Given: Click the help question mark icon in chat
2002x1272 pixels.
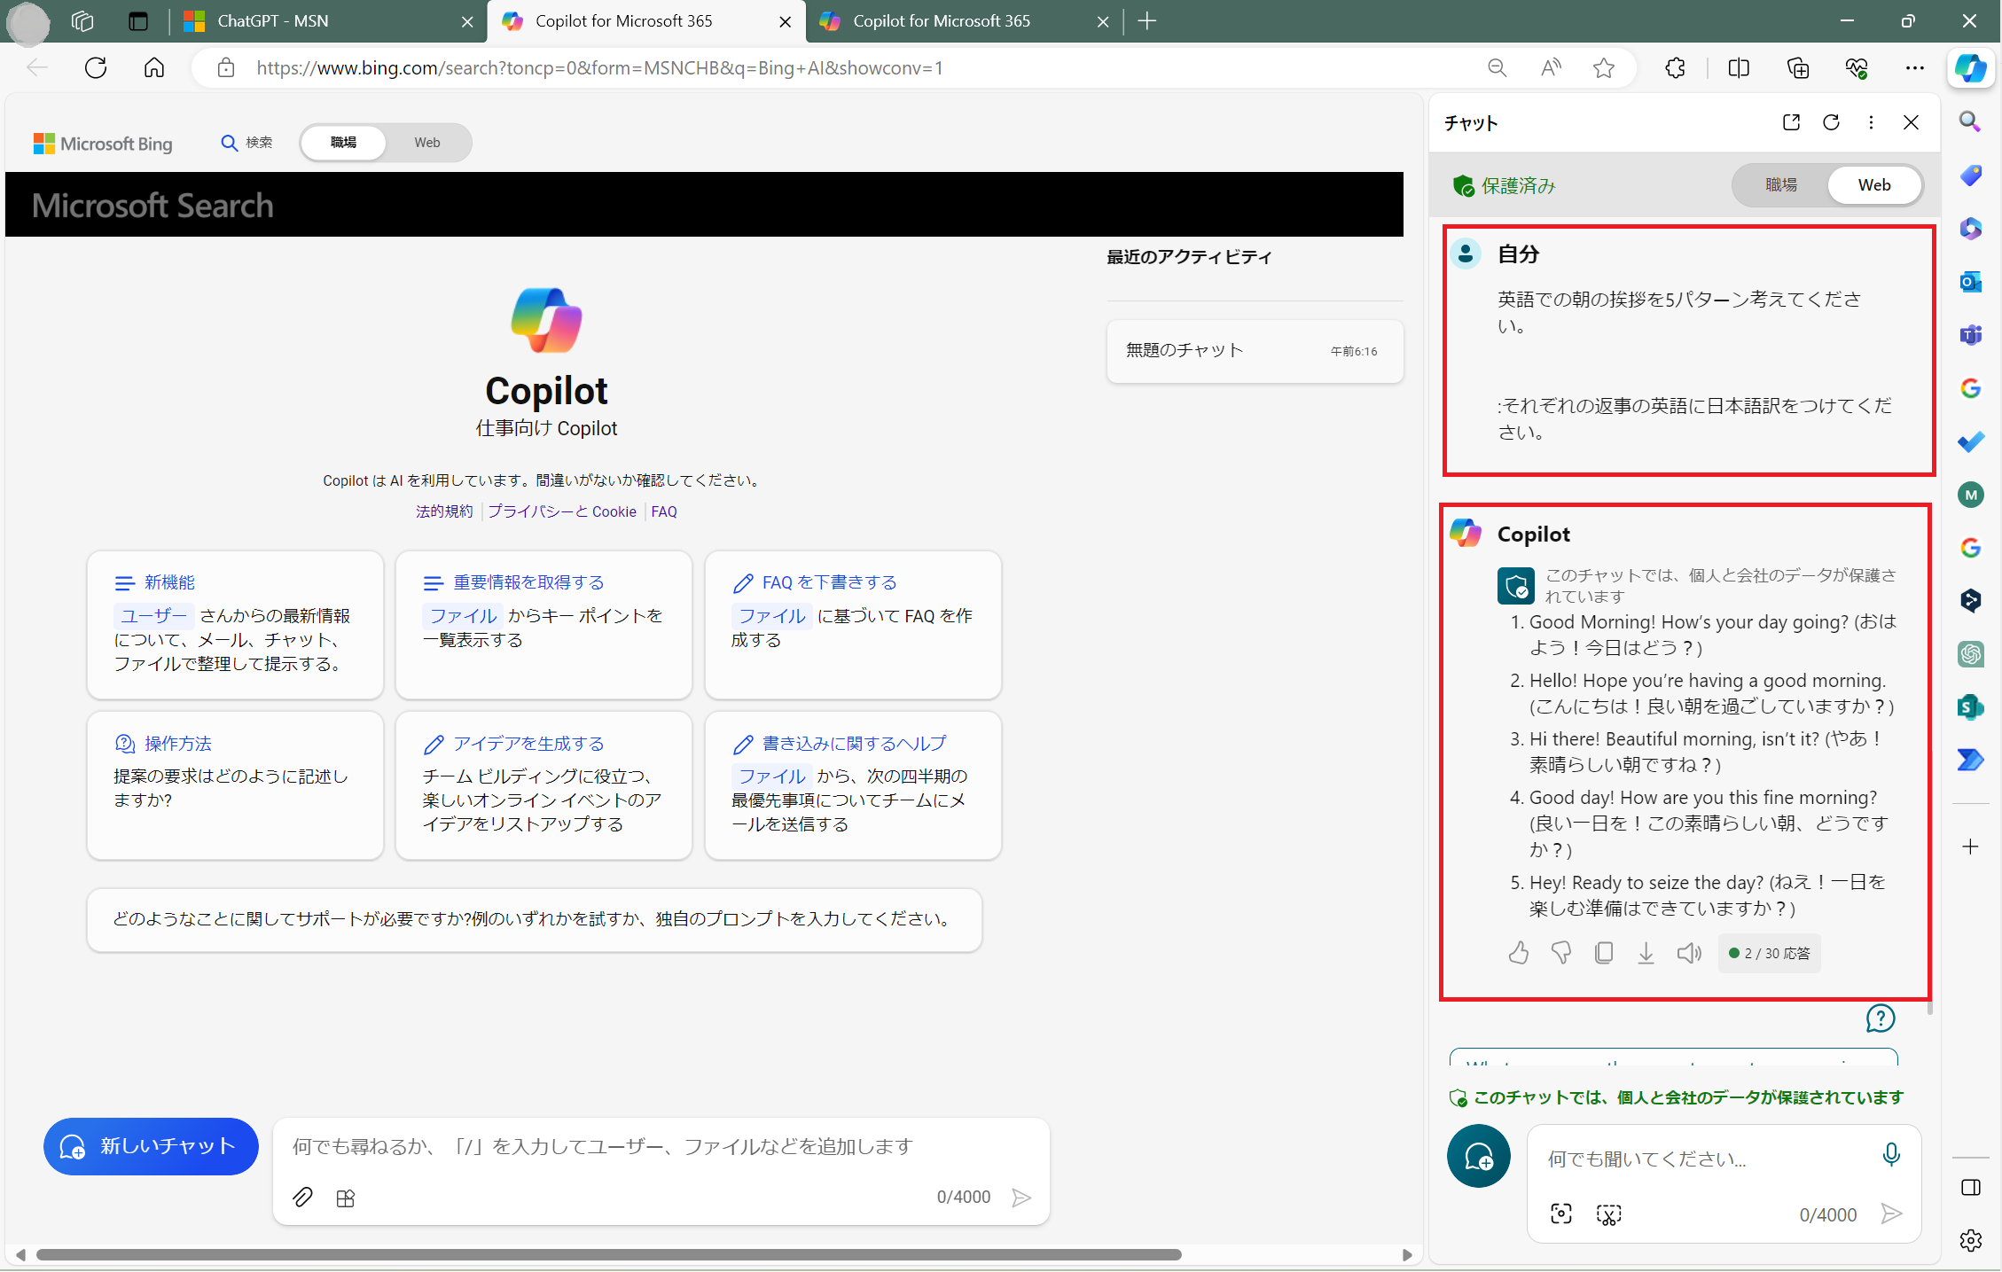Looking at the screenshot, I should click(x=1880, y=1018).
